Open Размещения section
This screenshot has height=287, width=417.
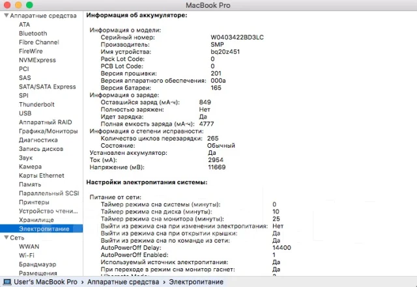(38, 273)
